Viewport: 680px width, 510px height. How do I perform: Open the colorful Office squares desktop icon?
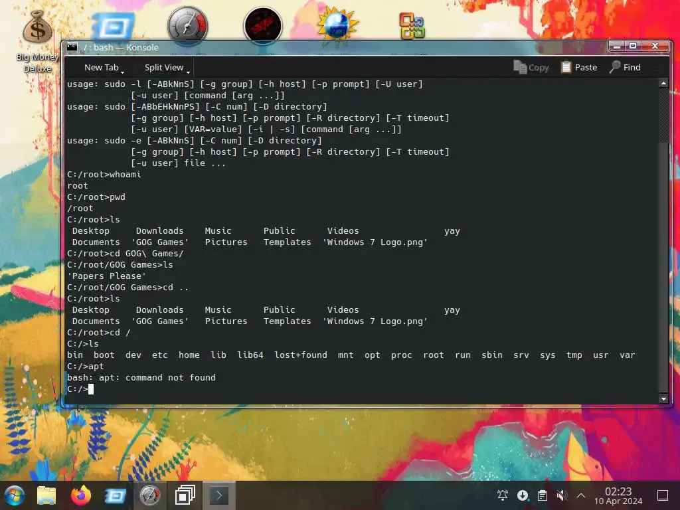coord(412,26)
